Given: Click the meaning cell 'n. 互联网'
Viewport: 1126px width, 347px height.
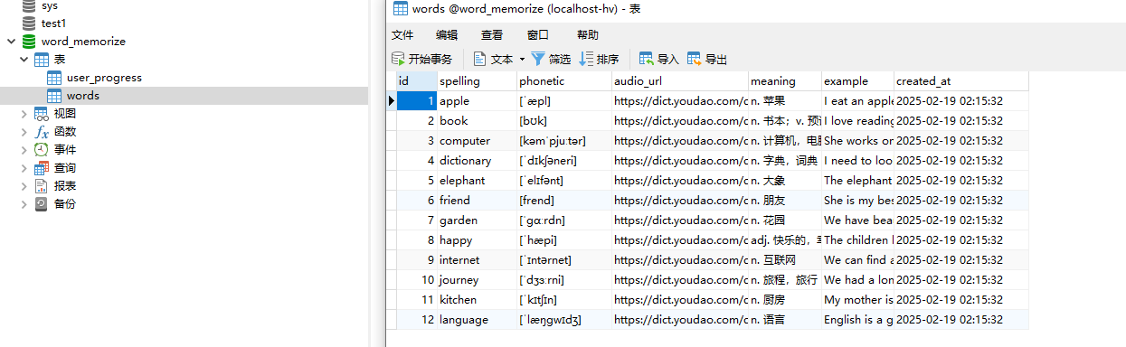Looking at the screenshot, I should [x=785, y=260].
